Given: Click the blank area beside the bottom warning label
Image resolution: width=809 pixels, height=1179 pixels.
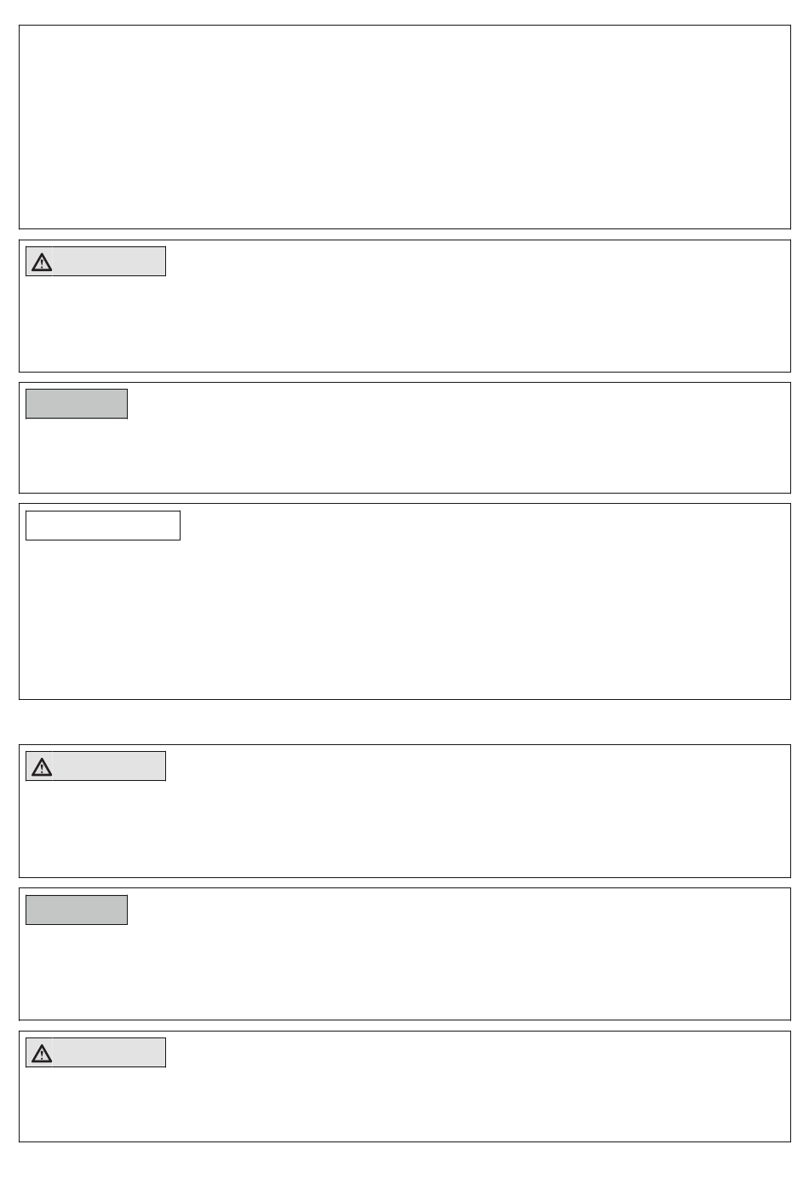Looking at the screenshot, I should pyautogui.click(x=477, y=1053).
